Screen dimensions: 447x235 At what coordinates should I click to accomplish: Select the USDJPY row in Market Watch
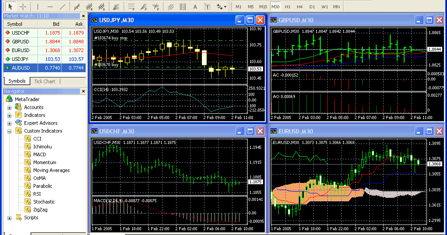[x=45, y=59]
